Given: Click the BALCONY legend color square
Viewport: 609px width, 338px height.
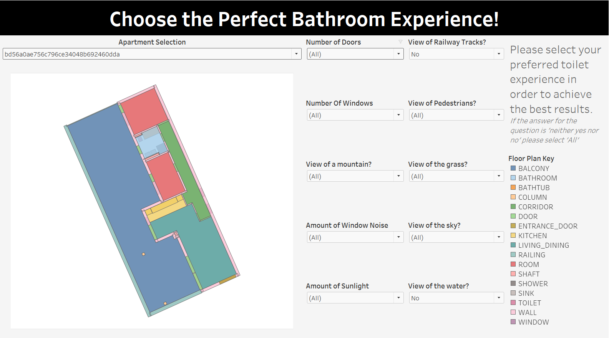Looking at the screenshot, I should pos(513,168).
